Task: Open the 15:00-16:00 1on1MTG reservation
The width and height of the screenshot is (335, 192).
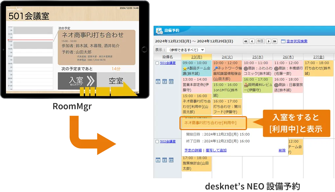Action: (227, 90)
